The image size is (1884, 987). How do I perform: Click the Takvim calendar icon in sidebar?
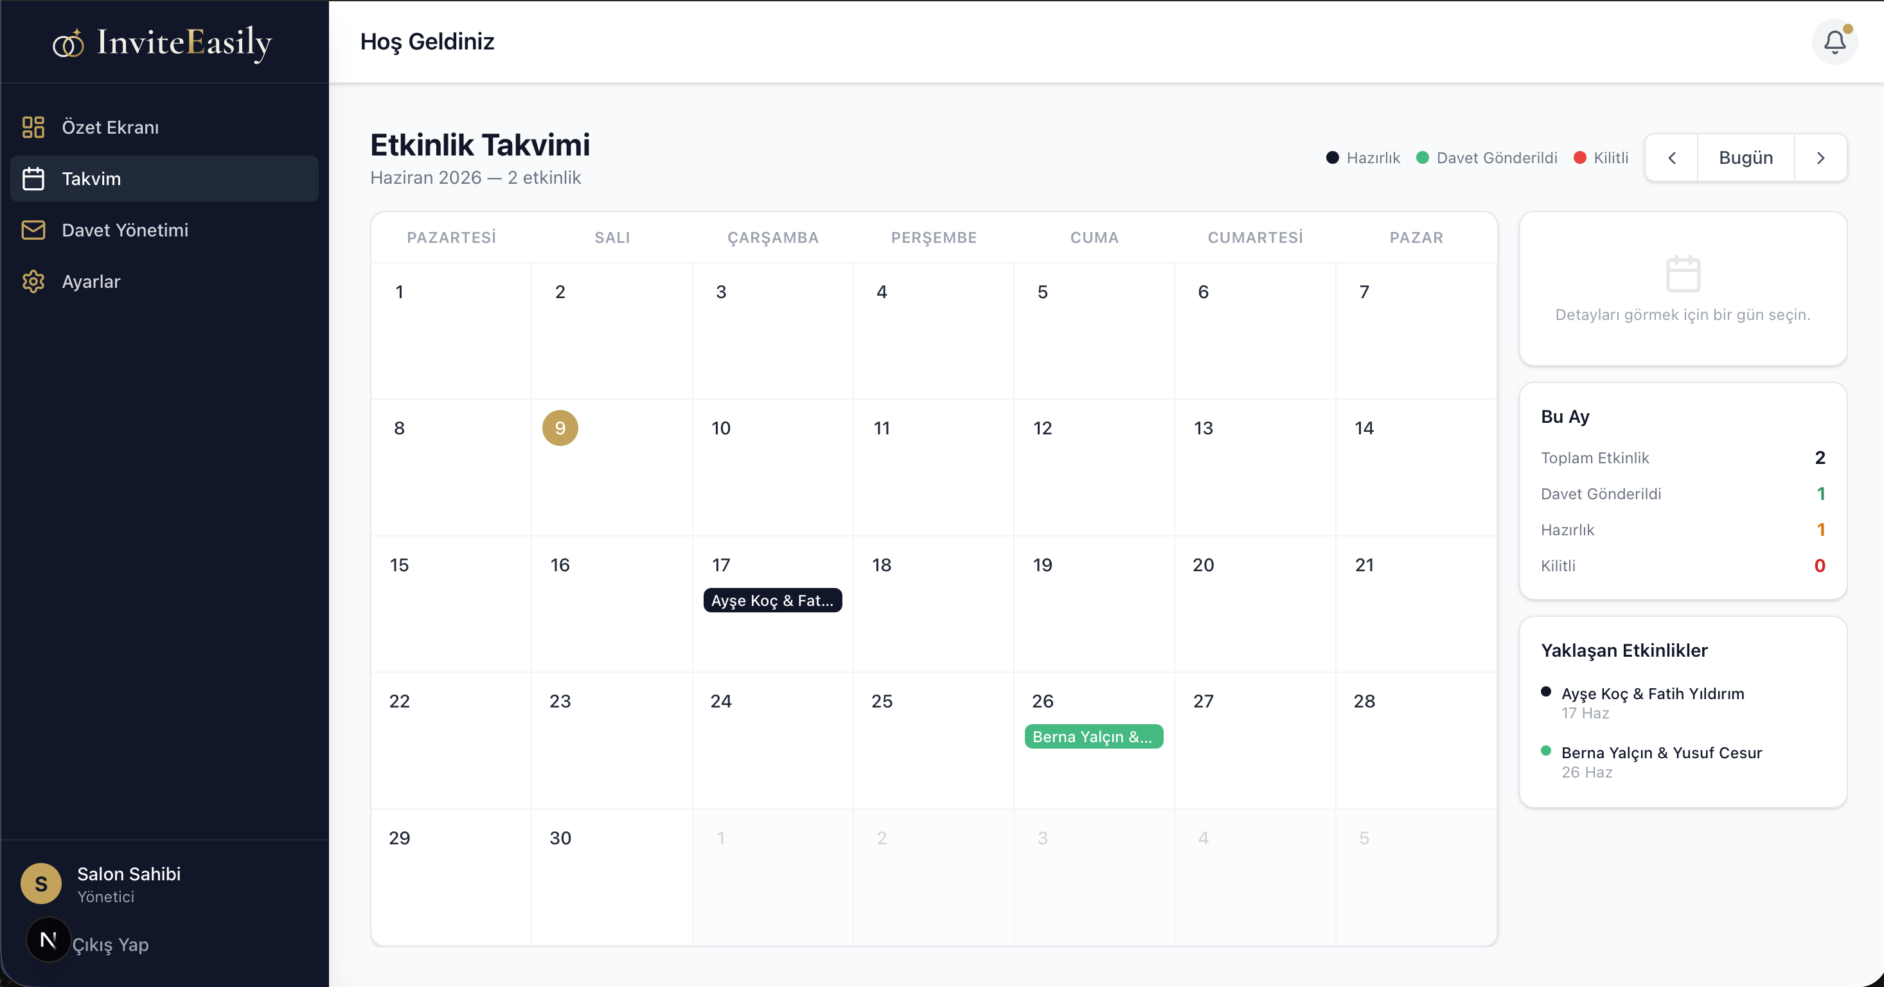33,179
